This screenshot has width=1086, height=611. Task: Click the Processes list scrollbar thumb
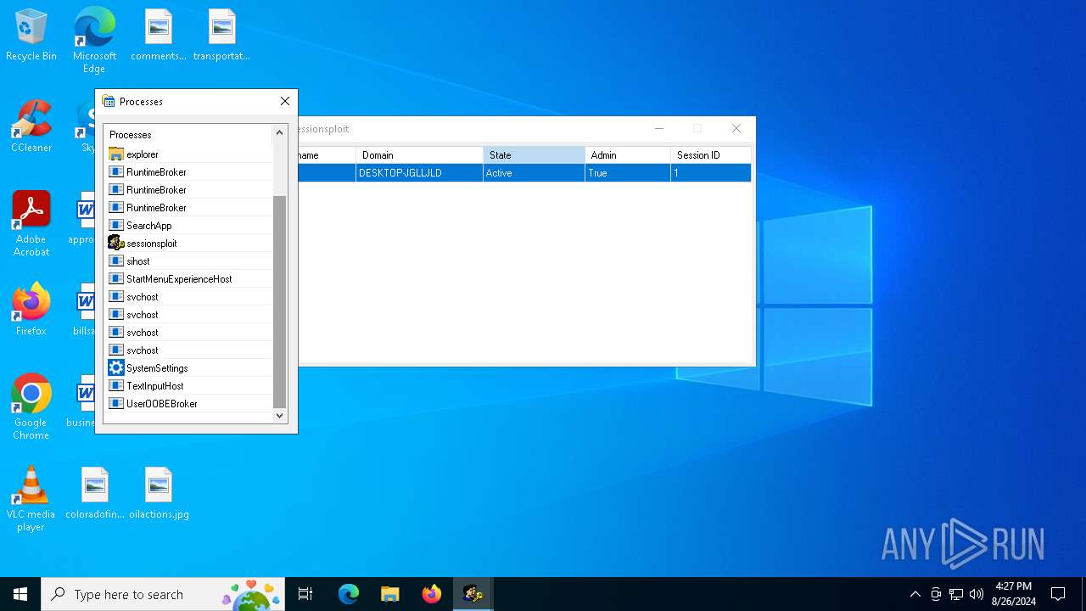[x=279, y=301]
